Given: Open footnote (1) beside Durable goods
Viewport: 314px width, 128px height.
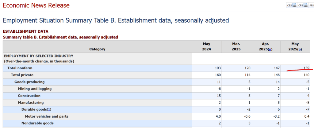Looking at the screenshot, I should click(x=49, y=109).
